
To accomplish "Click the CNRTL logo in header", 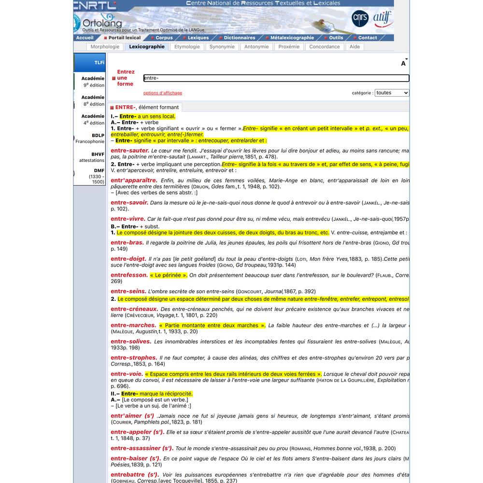I will (x=95, y=5).
